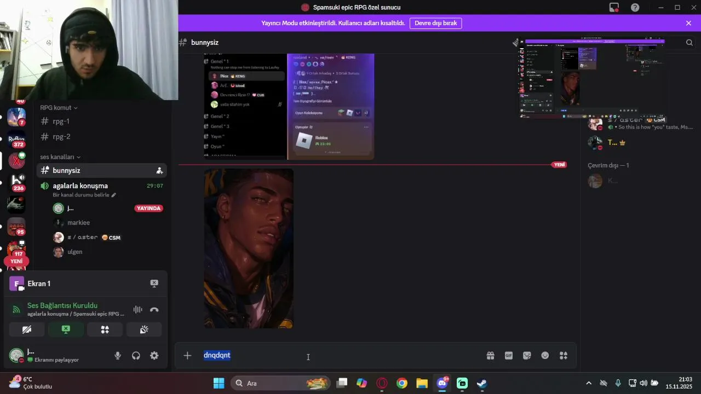Open voice noise suppression settings icon
This screenshot has width=701, height=394.
(x=137, y=310)
